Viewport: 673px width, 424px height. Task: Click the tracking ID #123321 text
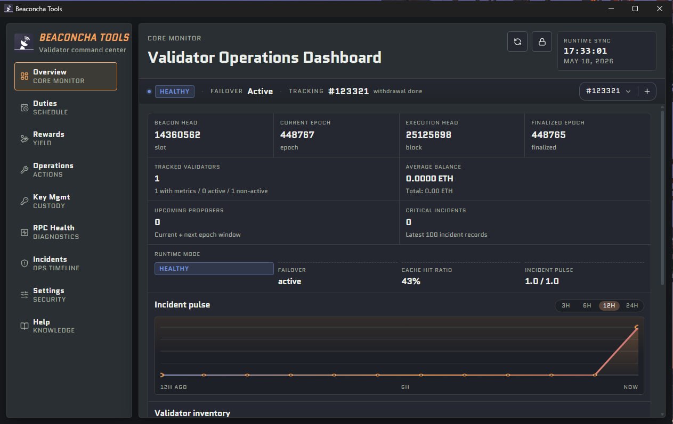348,91
